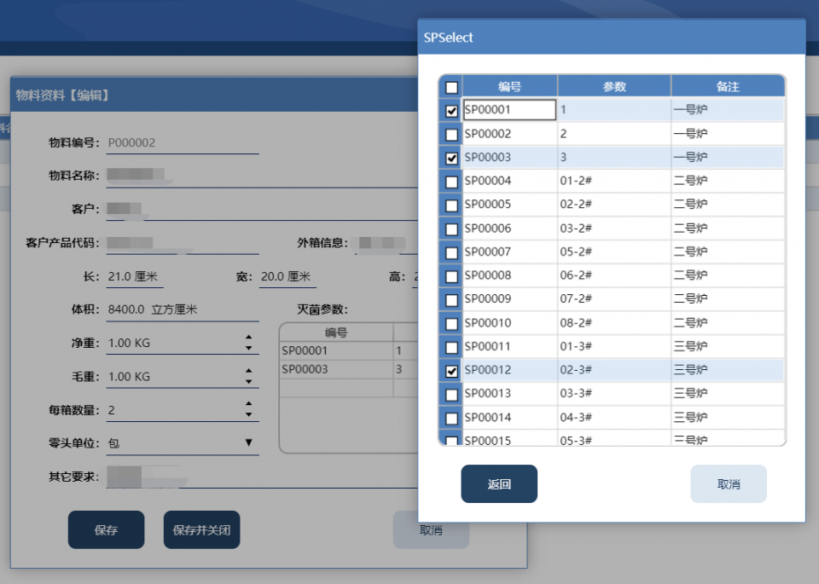Toggle the select-all checkbox in table header

(x=452, y=87)
